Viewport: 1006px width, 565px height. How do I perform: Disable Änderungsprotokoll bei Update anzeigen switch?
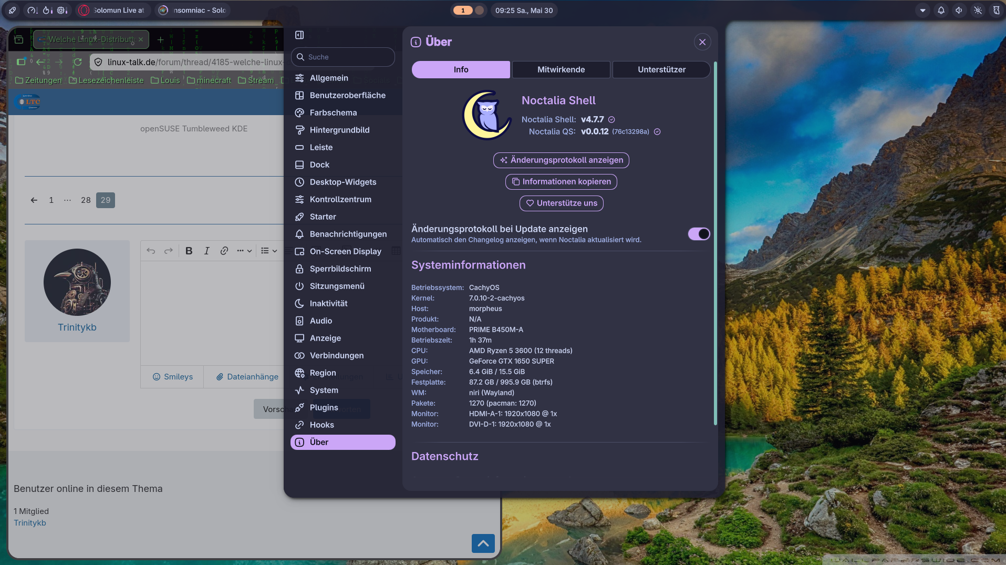click(x=699, y=234)
